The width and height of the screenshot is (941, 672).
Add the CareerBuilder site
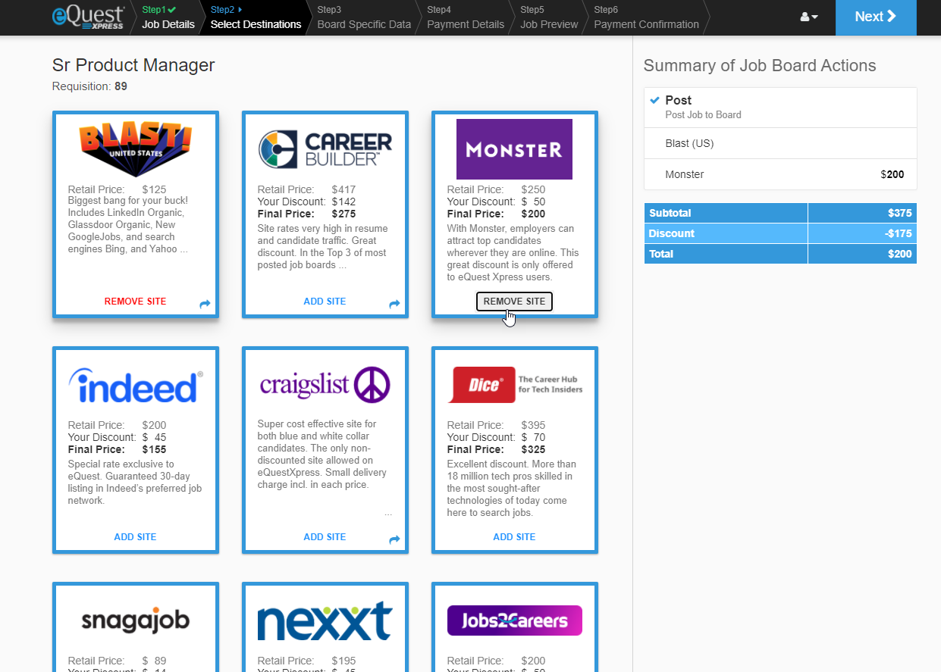tap(325, 302)
